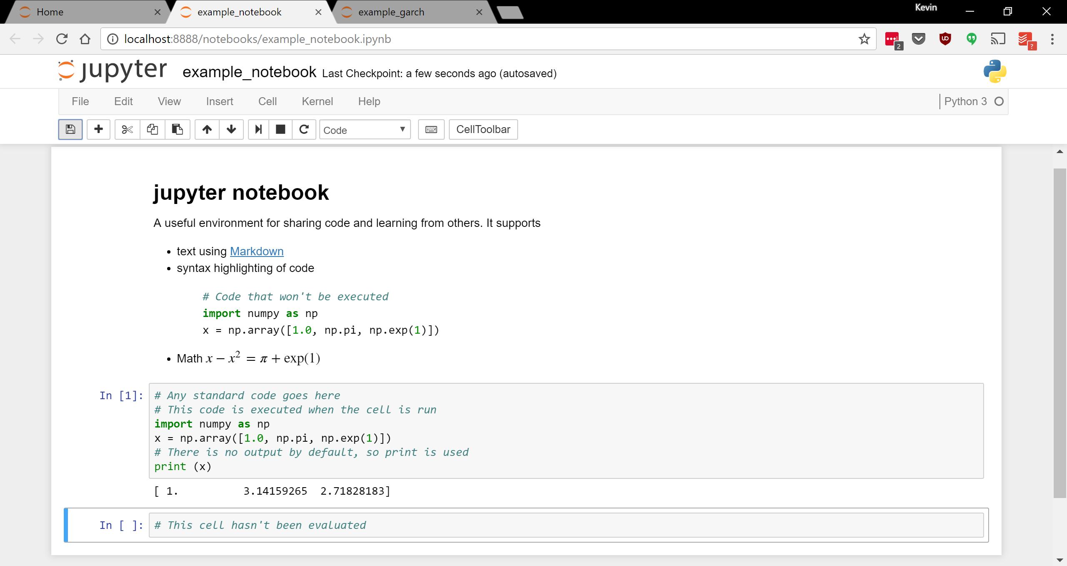The image size is (1067, 566).
Task: Run the current cell with the run icon
Action: (x=258, y=129)
